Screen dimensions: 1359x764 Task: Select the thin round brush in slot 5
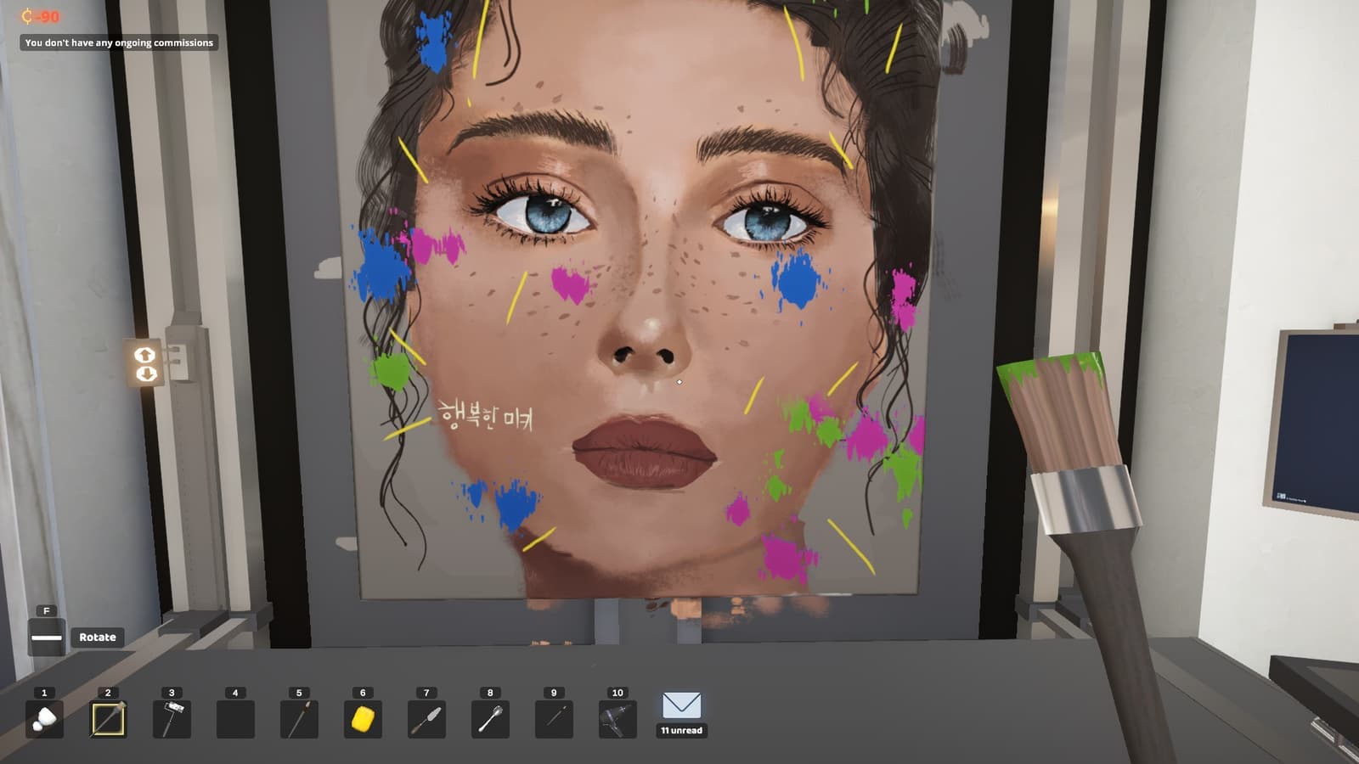299,718
